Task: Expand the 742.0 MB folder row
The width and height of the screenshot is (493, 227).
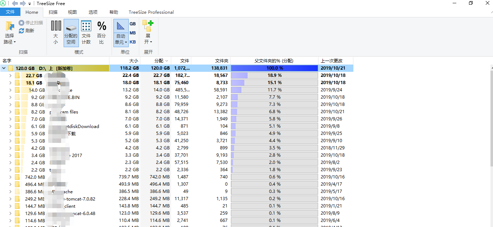Action: point(10,177)
